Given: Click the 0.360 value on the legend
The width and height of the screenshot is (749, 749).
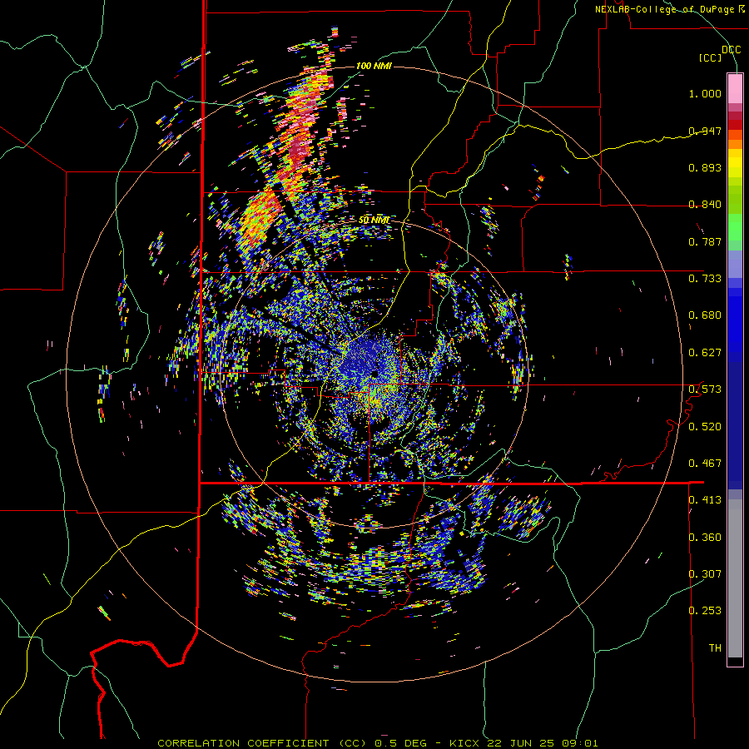Looking at the screenshot, I should [705, 538].
